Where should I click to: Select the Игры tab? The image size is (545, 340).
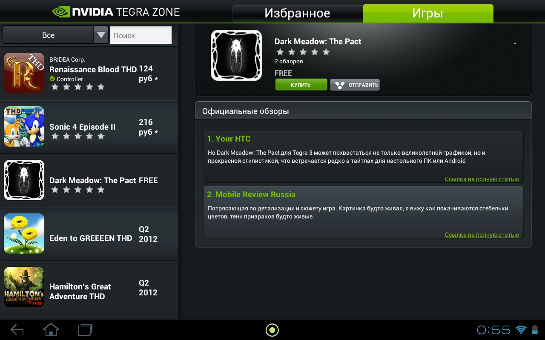pyautogui.click(x=428, y=13)
